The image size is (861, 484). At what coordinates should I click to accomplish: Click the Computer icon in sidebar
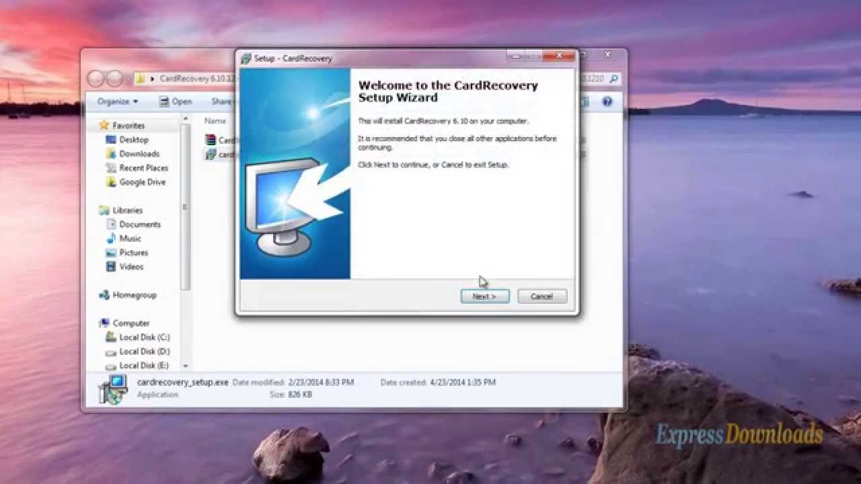(x=104, y=323)
